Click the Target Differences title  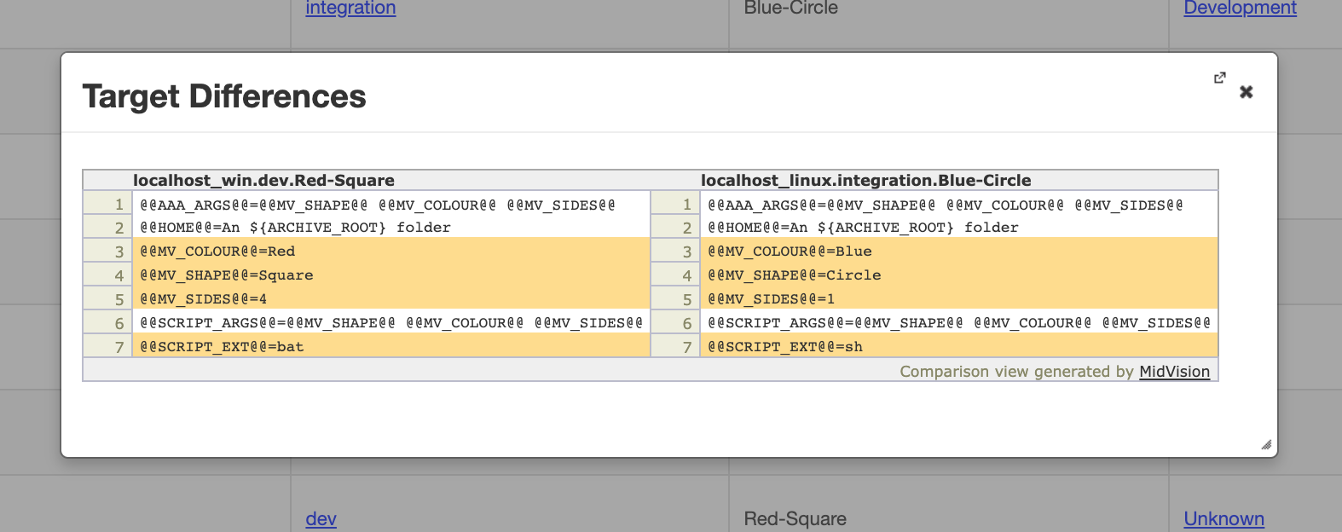(x=224, y=96)
